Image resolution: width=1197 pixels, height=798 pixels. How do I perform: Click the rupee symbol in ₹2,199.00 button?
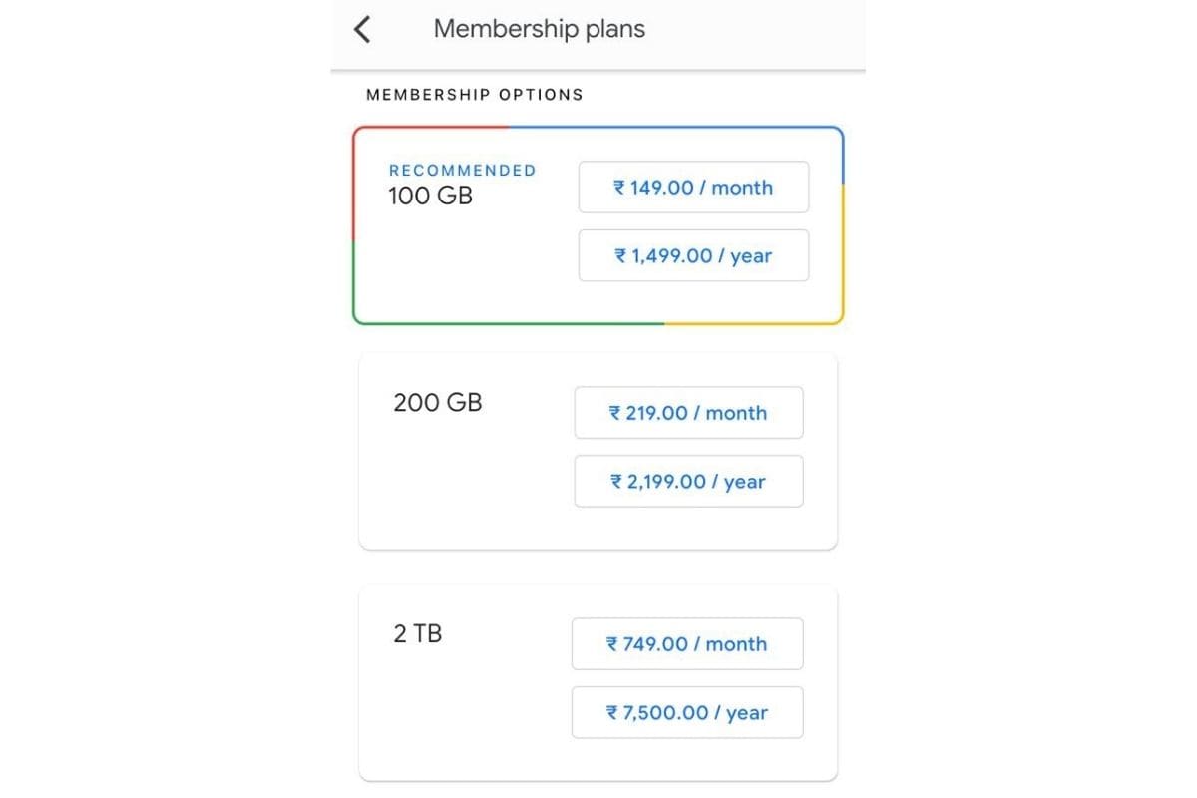pyautogui.click(x=616, y=482)
